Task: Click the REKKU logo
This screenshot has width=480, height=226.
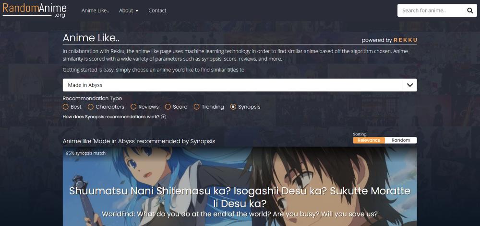Action: click(x=405, y=40)
